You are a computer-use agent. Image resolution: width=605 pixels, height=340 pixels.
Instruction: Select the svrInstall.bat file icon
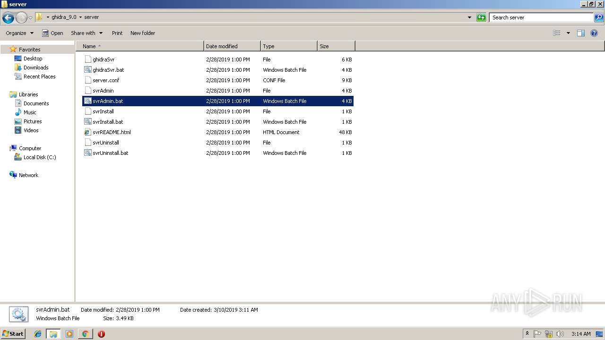click(x=87, y=122)
